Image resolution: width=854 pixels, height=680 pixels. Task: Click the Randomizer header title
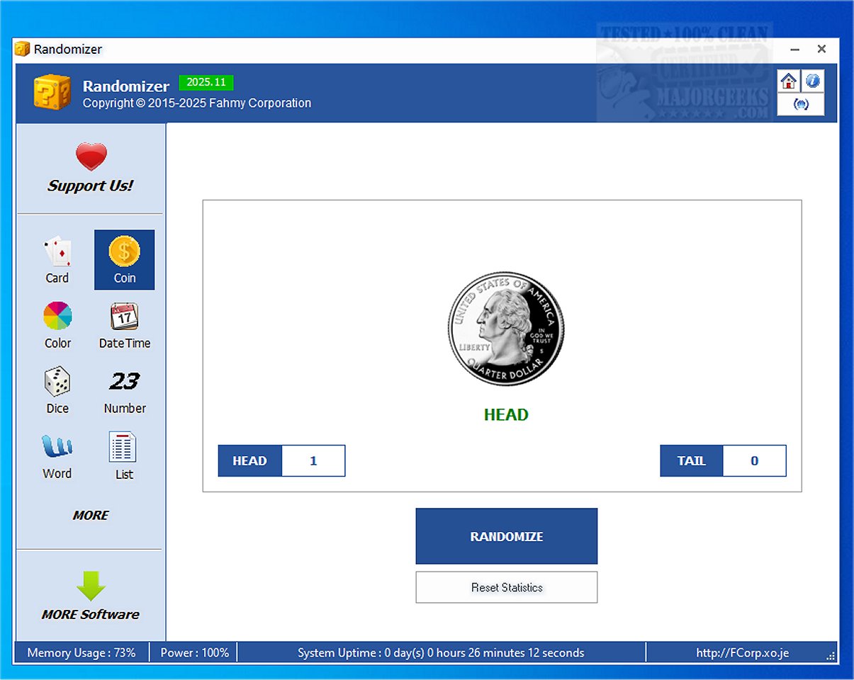pos(126,86)
